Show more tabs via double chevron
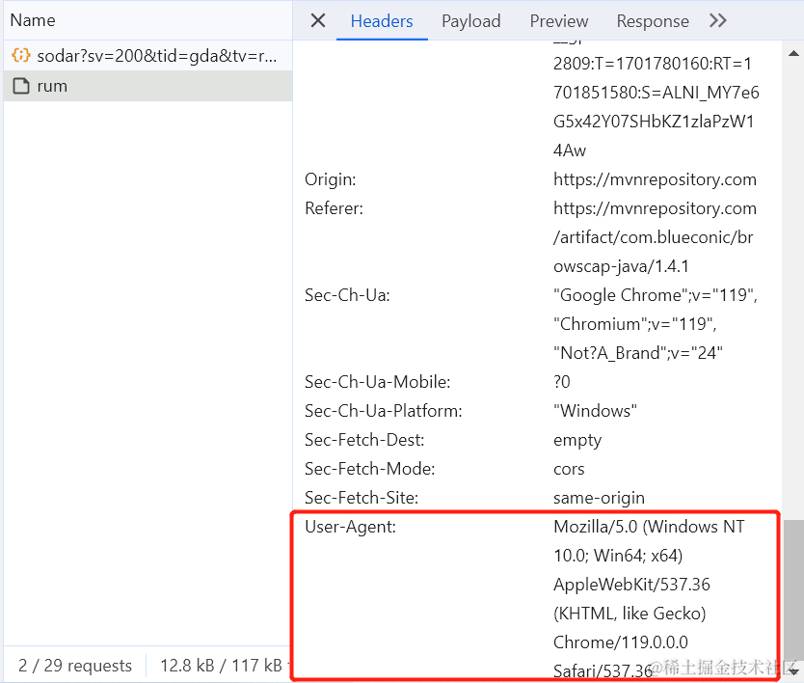804x683 pixels. tap(717, 20)
